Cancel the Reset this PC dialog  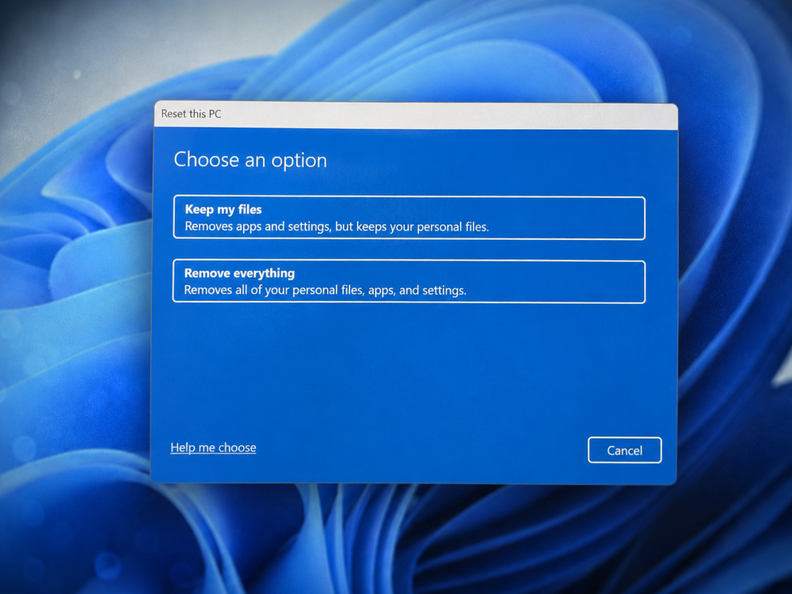tap(625, 450)
